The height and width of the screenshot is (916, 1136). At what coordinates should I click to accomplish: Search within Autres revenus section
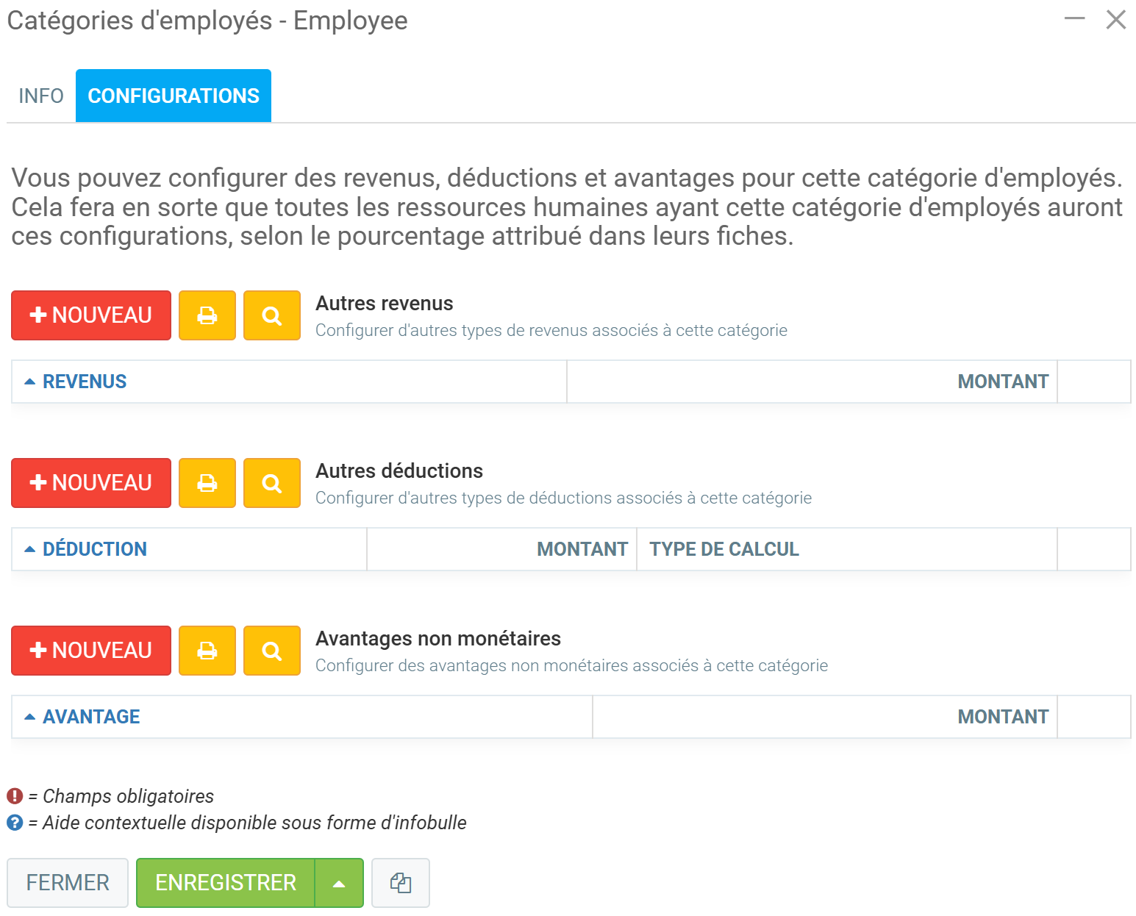(272, 315)
